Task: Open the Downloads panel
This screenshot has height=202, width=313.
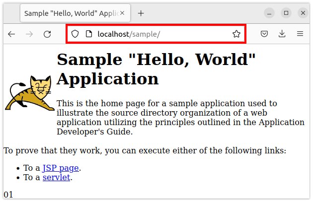Action: coord(282,34)
